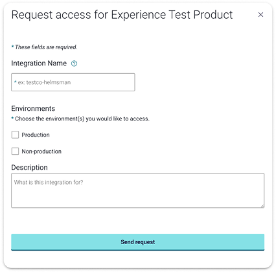Click the required asterisk inside the name field
The image size is (276, 272).
click(x=16, y=82)
